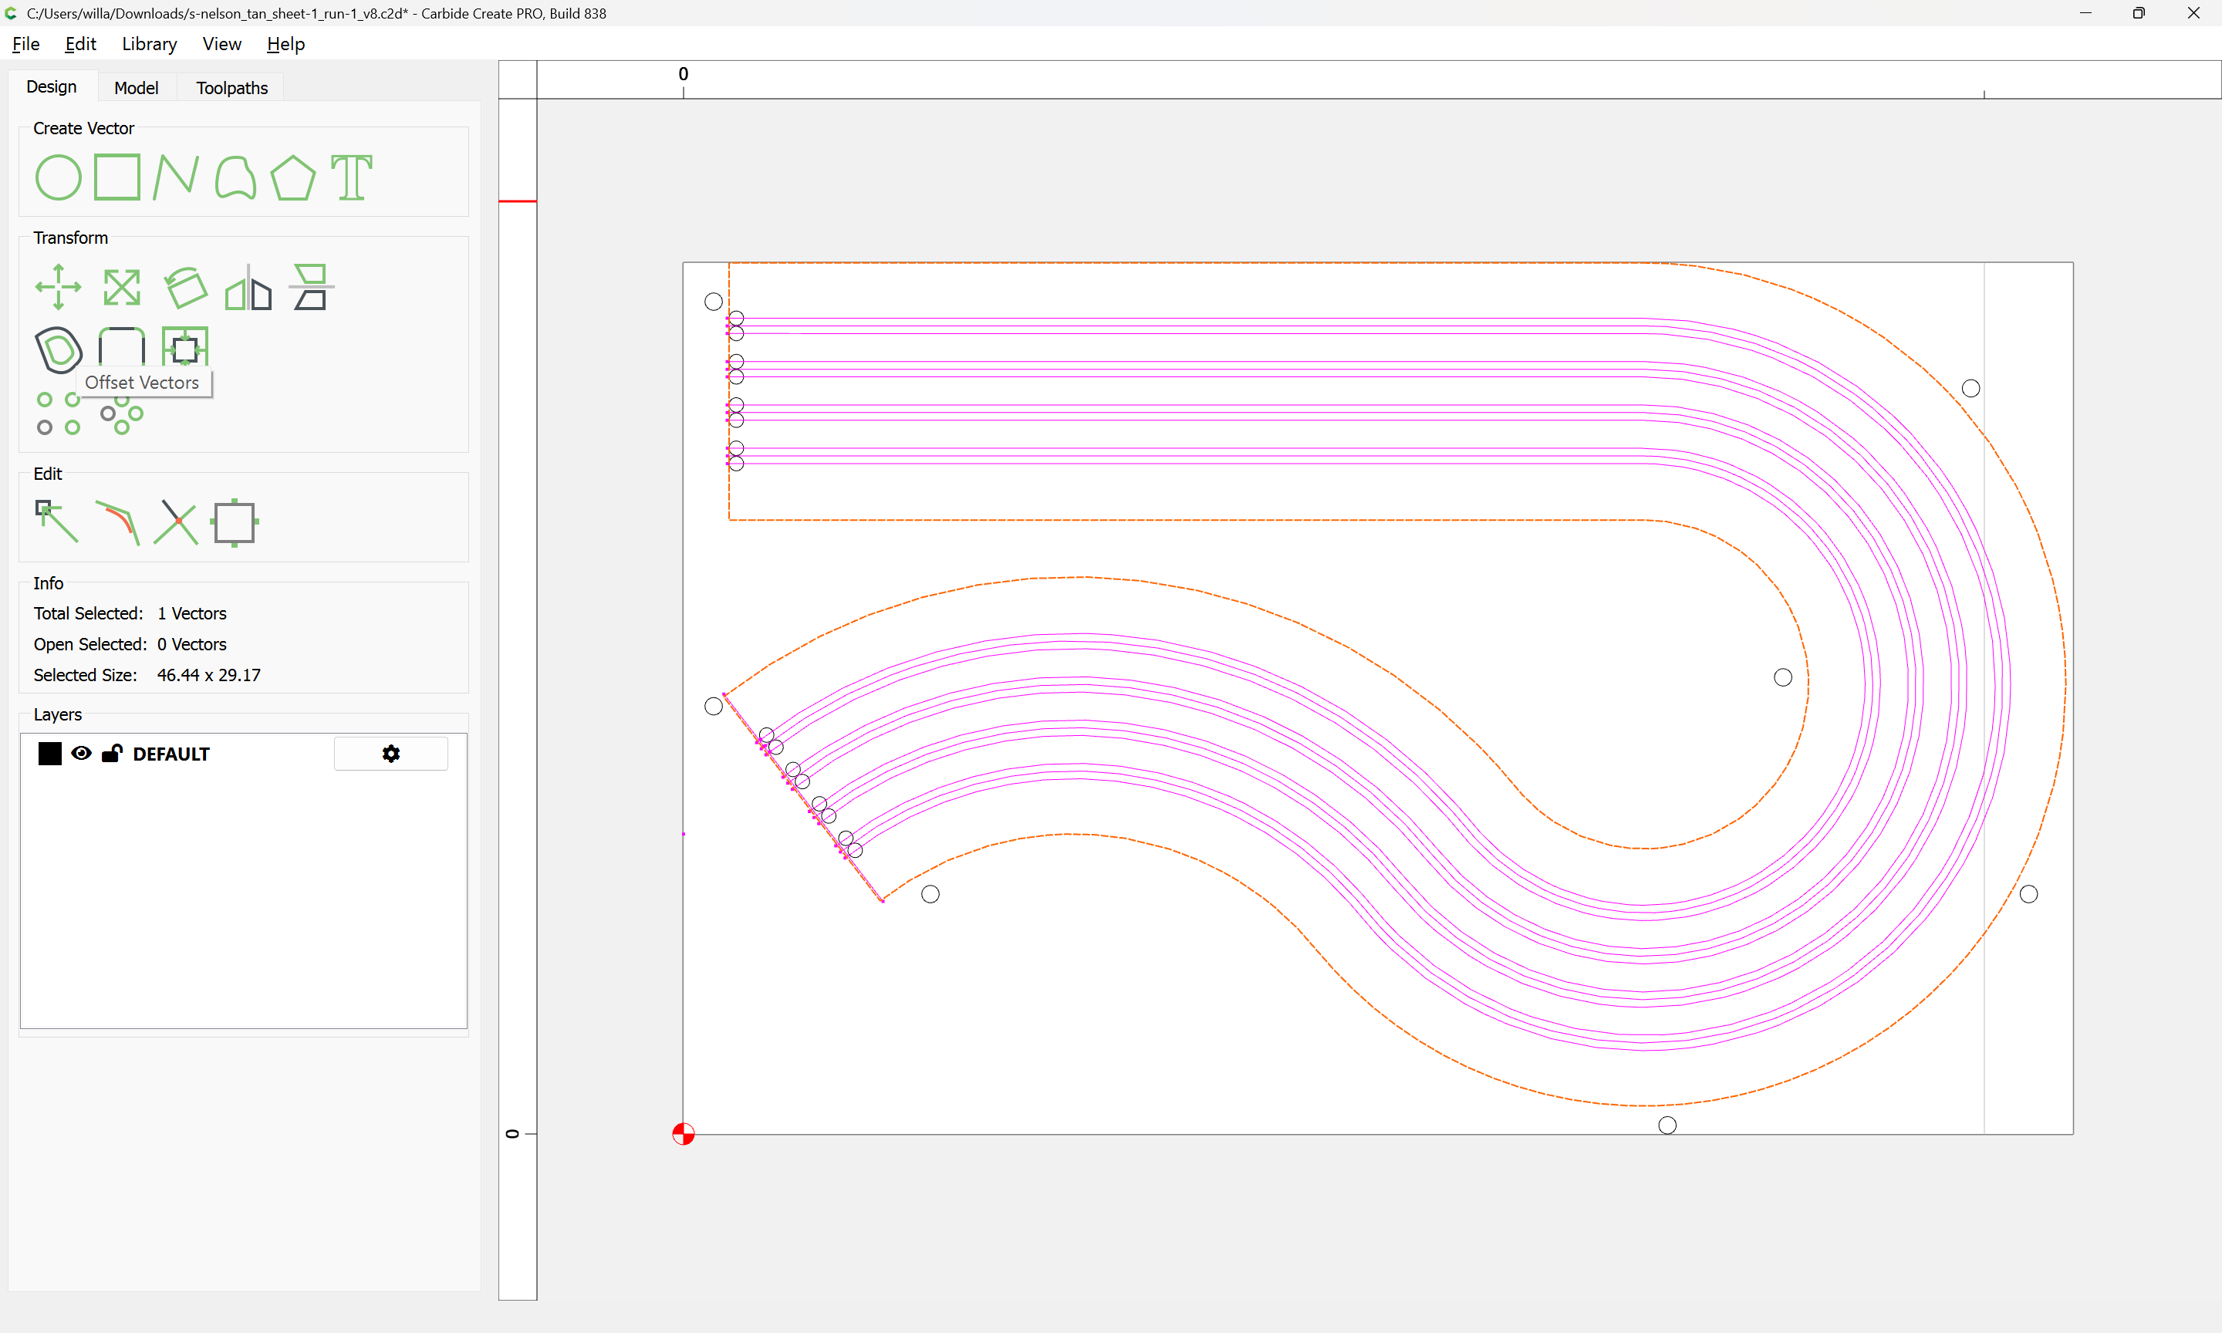Switch to the Toolpaths tab
The height and width of the screenshot is (1333, 2222).
231,88
